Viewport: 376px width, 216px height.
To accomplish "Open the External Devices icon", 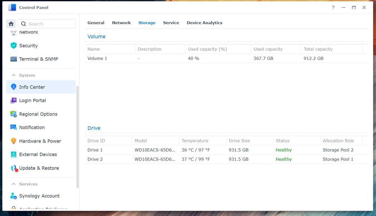I will (x=14, y=154).
